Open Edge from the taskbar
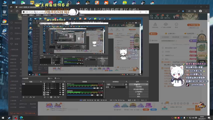The image size is (213, 120). pos(21,118)
